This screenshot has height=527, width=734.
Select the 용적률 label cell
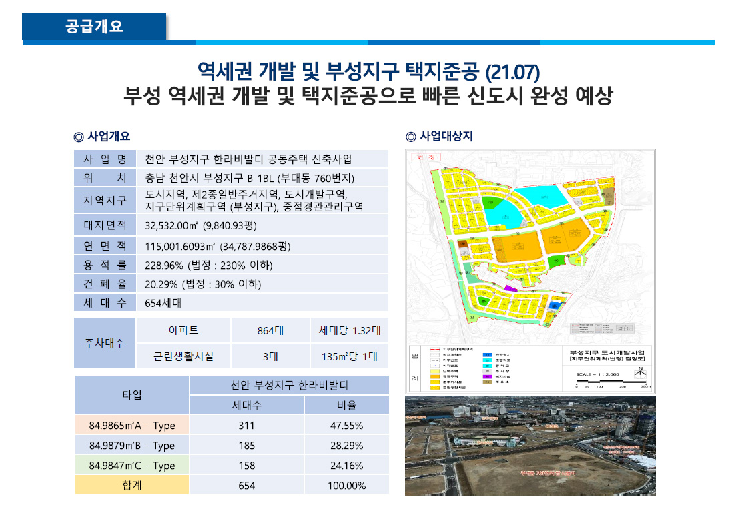point(105,265)
